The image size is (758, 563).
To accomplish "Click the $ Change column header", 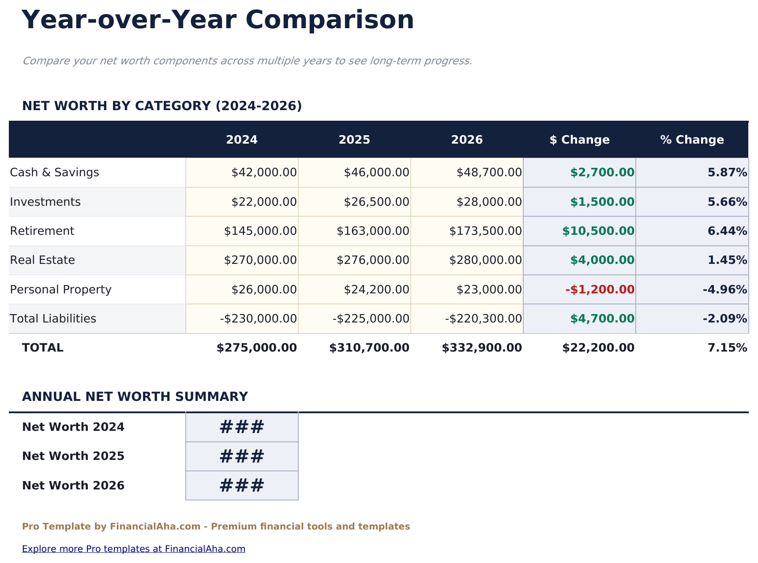I will point(579,140).
